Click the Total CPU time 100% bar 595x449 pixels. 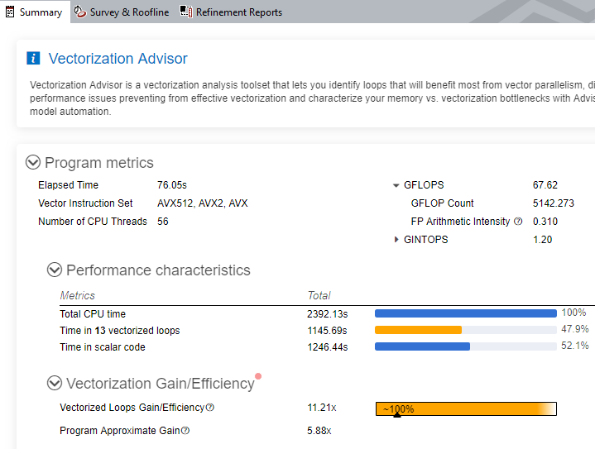coord(466,313)
